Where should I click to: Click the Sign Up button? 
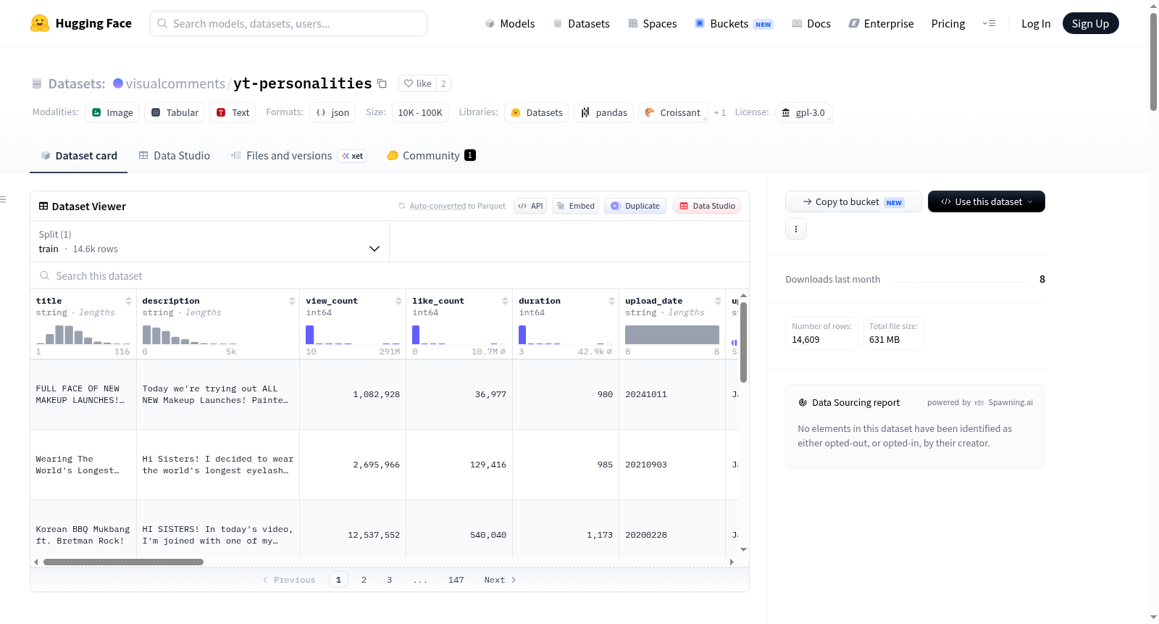click(1090, 23)
